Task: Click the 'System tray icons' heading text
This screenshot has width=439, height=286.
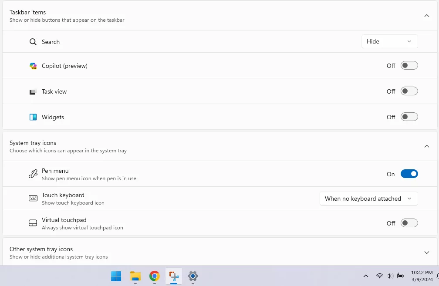Action: [x=33, y=143]
